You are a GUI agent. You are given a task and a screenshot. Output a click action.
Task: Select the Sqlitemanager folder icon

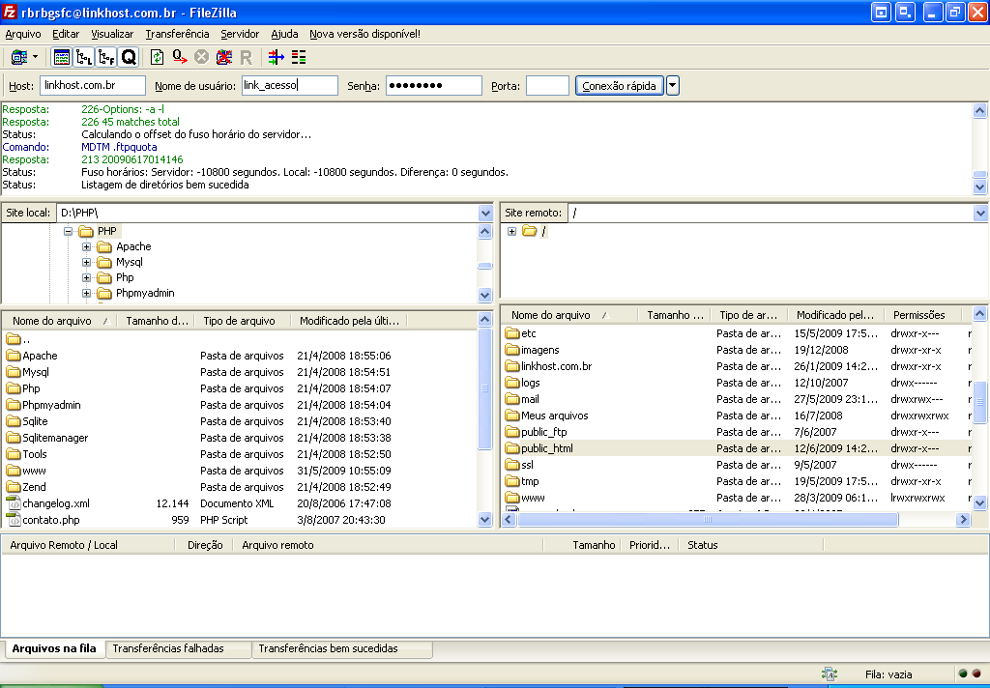[x=14, y=438]
